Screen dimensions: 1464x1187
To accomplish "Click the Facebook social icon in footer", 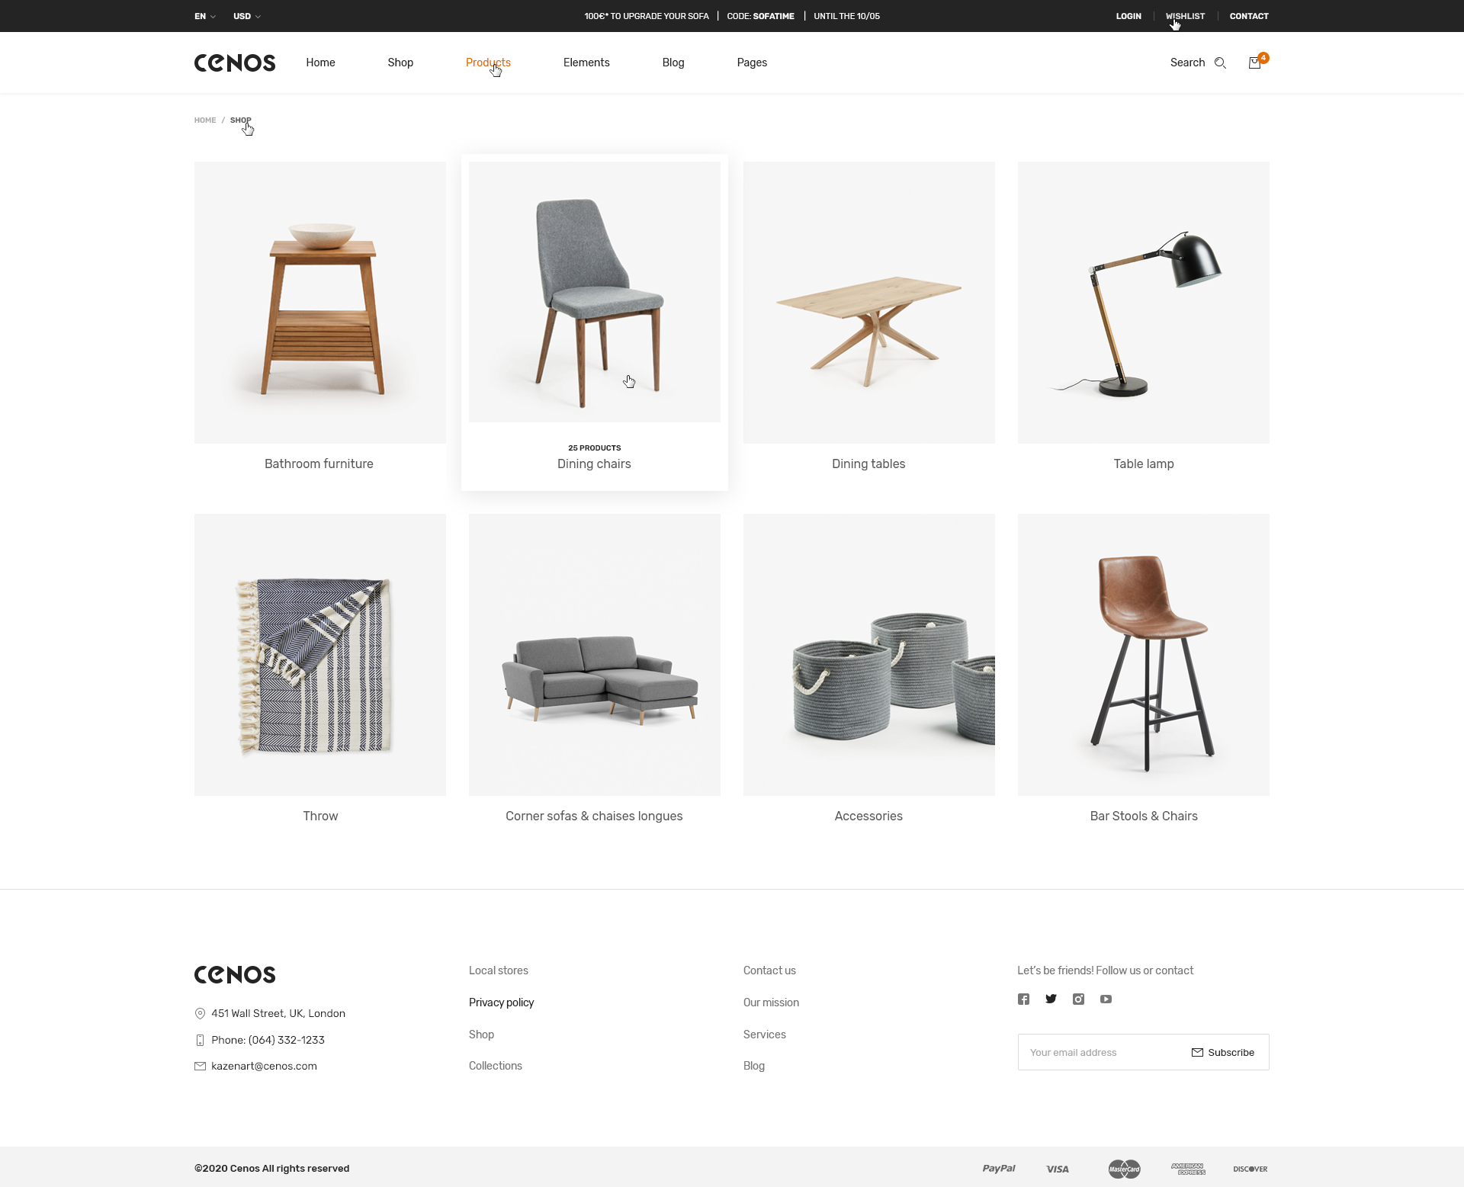I will [x=1025, y=999].
